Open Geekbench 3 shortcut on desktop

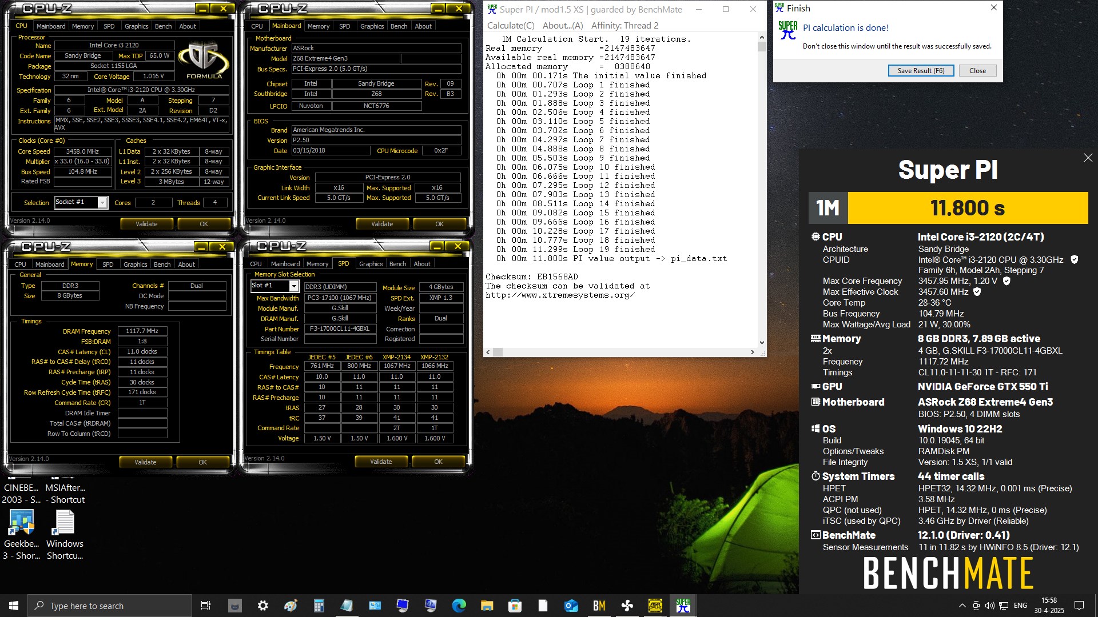(x=22, y=534)
